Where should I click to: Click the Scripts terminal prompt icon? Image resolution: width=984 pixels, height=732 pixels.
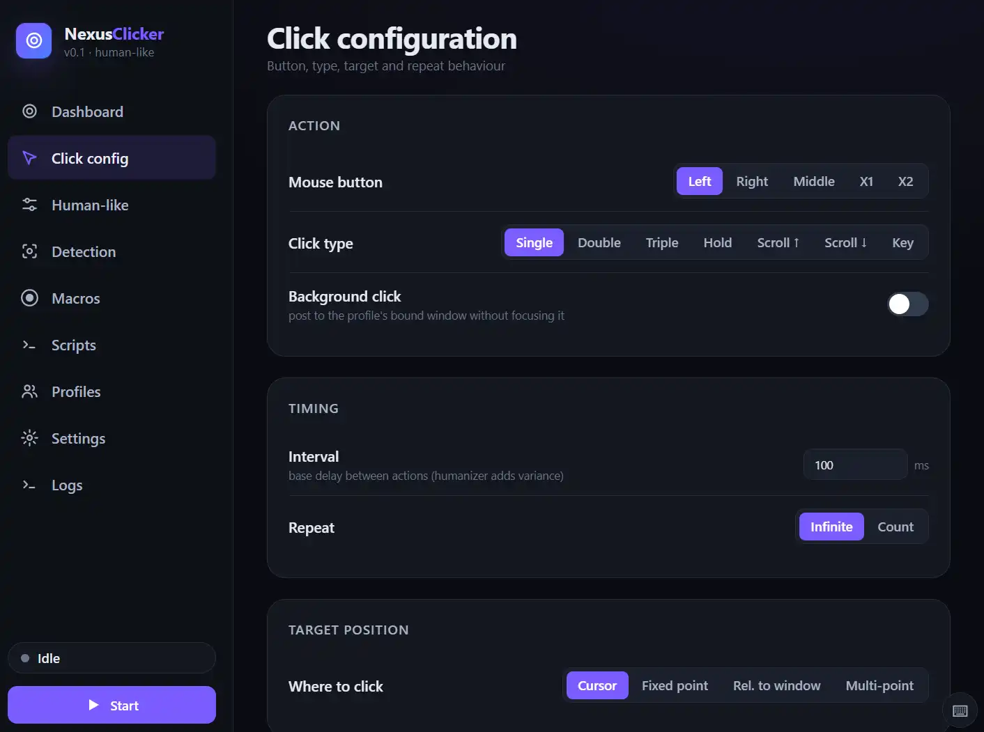(x=29, y=345)
